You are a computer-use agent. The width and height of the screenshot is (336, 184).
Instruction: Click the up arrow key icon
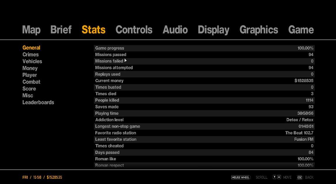click(x=274, y=177)
